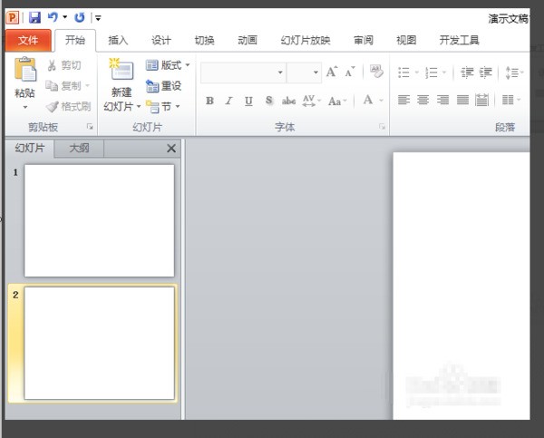Click the Clear Formatting eraser icon

click(x=376, y=72)
